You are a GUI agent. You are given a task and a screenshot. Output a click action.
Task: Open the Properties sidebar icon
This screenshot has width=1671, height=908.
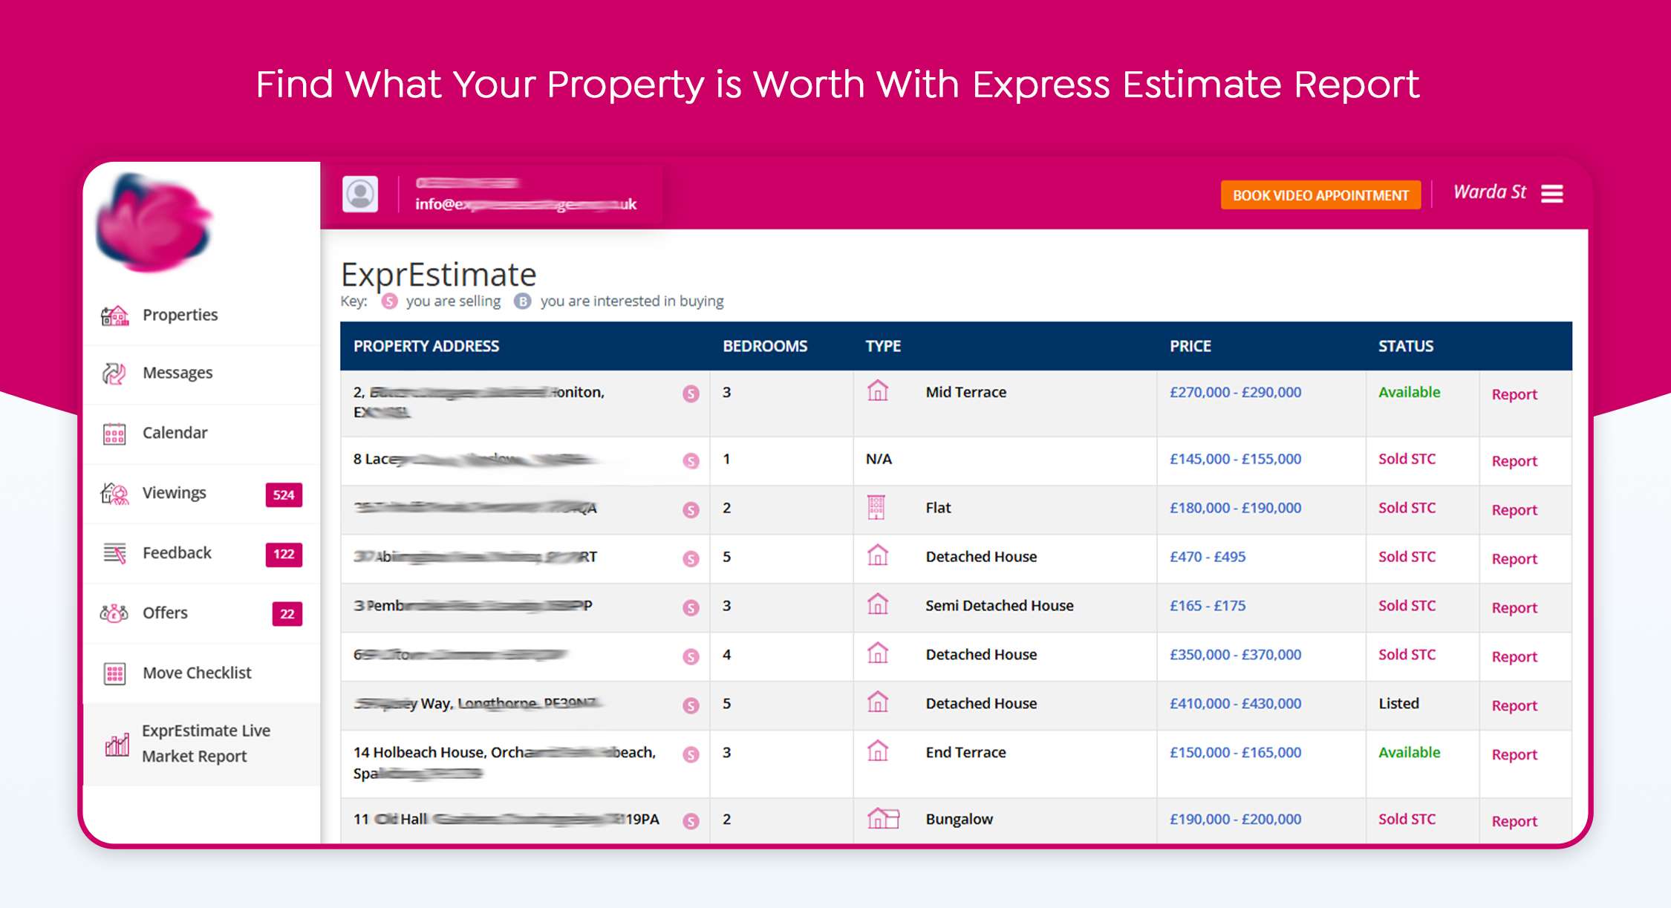click(x=114, y=316)
